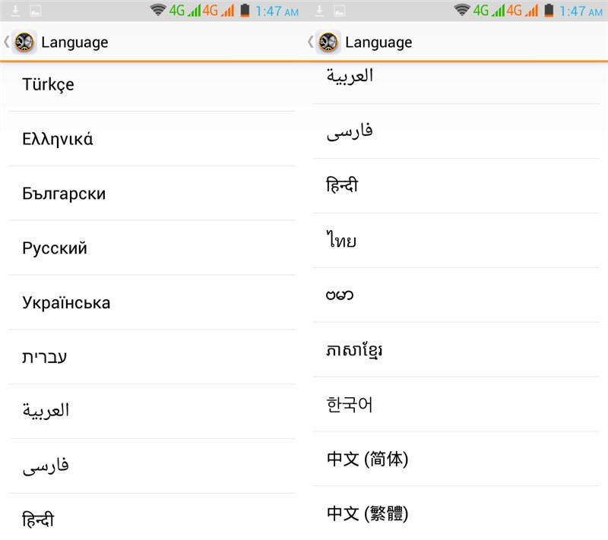Tap the app icon in the right Language header
The height and width of the screenshot is (540, 608).
pos(329,43)
